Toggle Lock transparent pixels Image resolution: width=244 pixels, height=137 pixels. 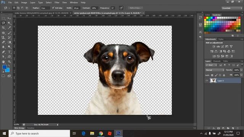coord(212,75)
